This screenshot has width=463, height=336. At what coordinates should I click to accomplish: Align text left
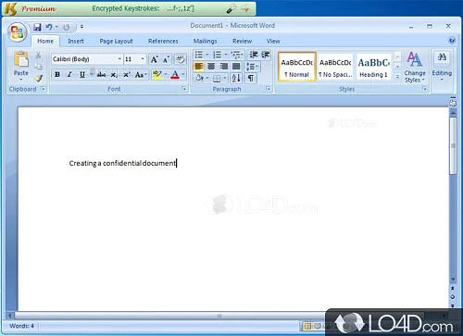199,67
